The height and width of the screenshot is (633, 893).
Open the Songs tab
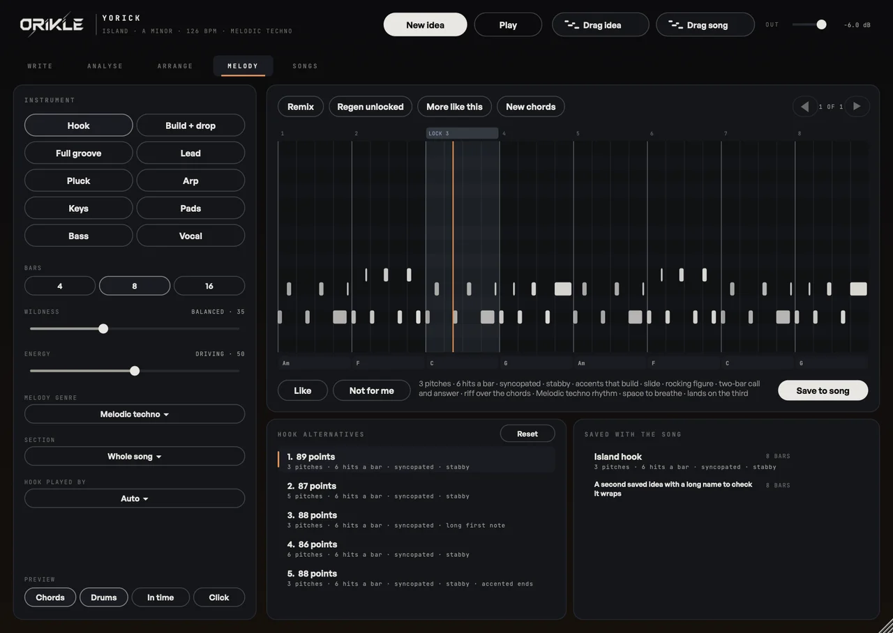[x=306, y=66]
